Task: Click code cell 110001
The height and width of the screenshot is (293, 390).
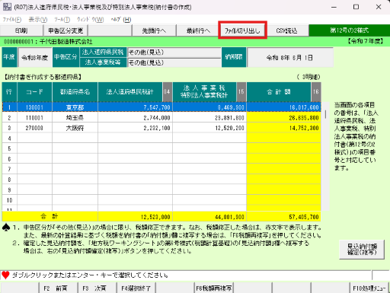Action: coord(34,118)
